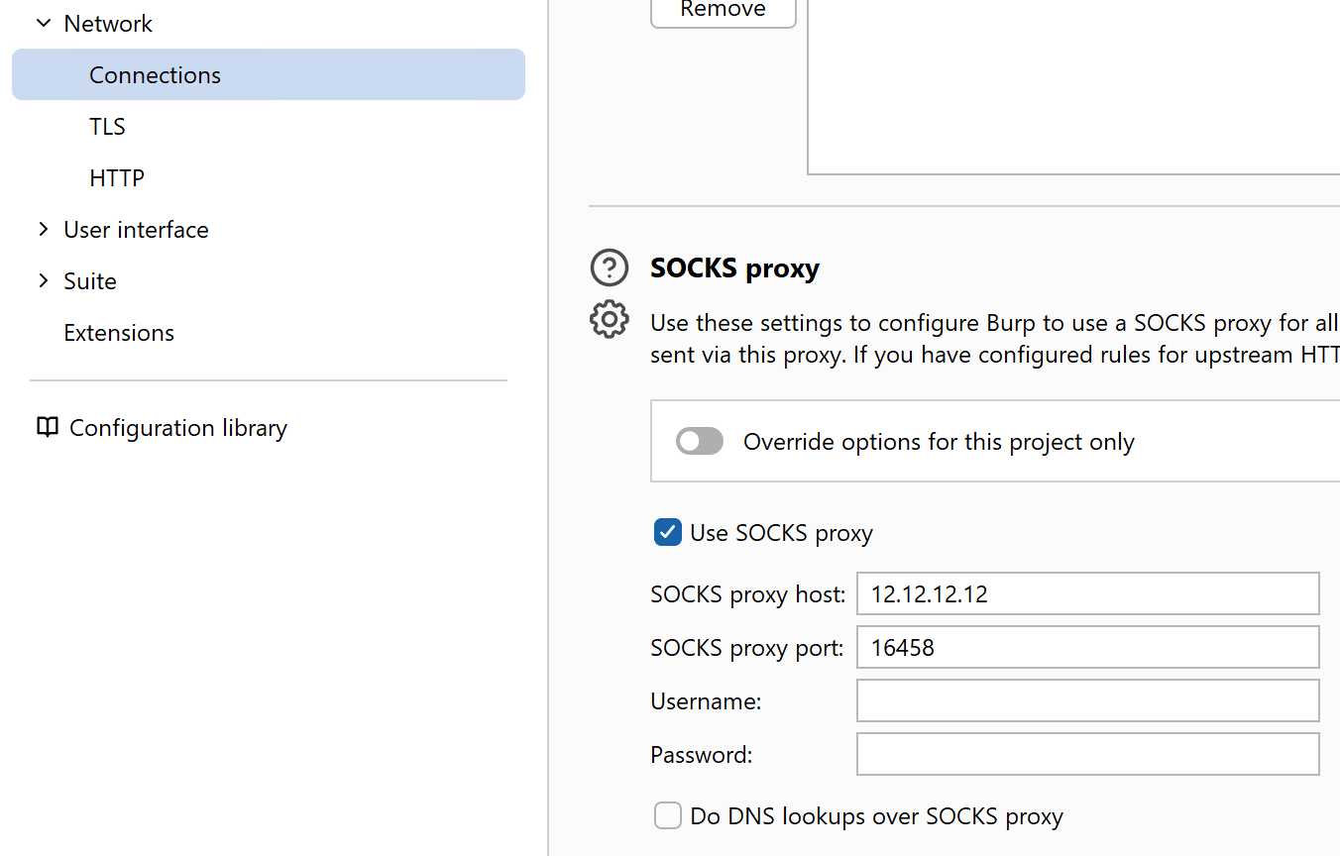This screenshot has width=1340, height=856.
Task: Open SOCKS proxy help question mark icon
Action: point(609,267)
